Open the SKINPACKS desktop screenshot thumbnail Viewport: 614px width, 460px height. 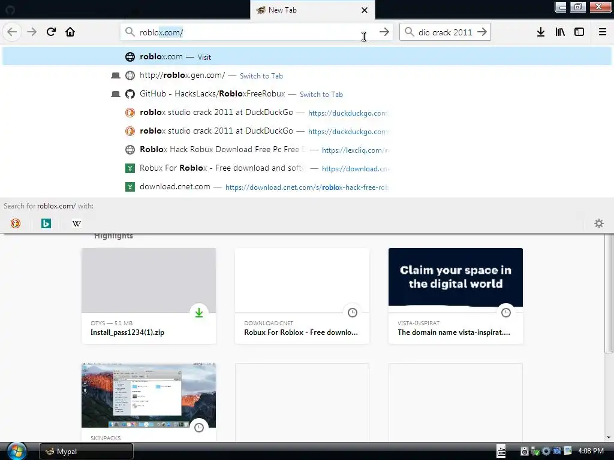[x=149, y=395]
